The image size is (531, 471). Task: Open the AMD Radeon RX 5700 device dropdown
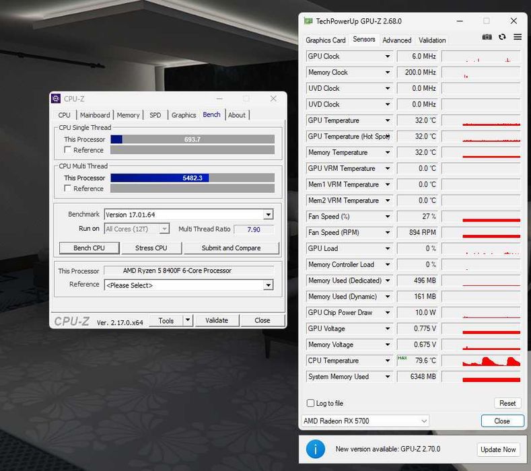pyautogui.click(x=365, y=421)
